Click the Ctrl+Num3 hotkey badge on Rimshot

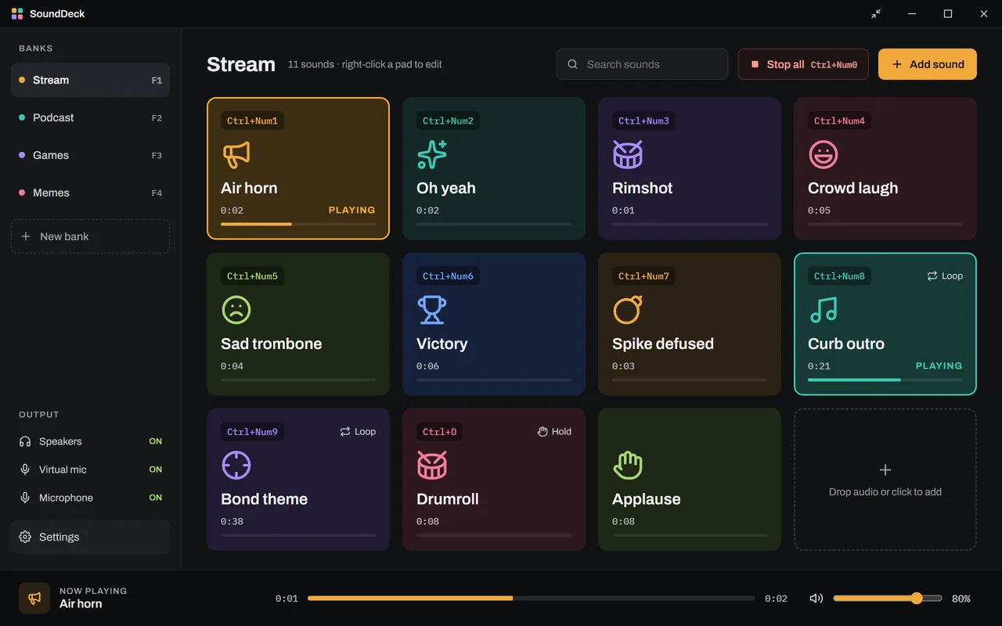click(x=643, y=121)
